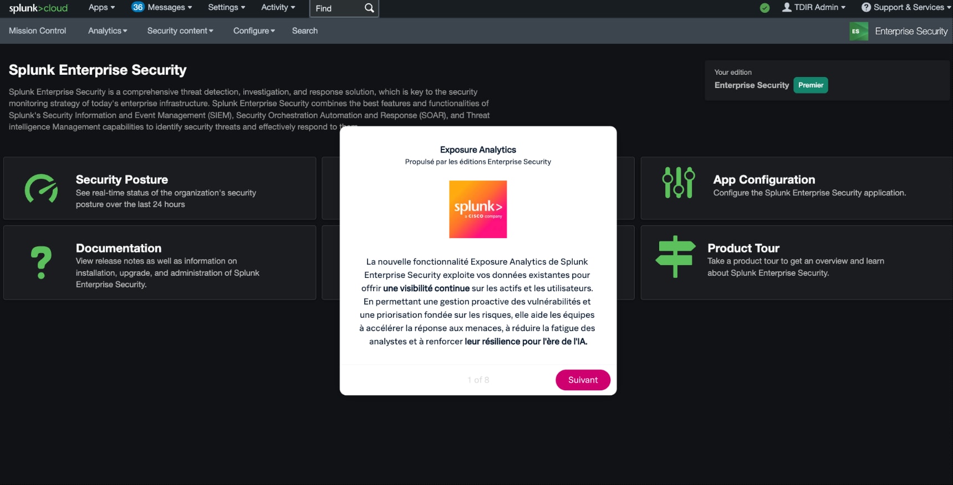Click the 'Your edition' label
The width and height of the screenshot is (953, 485).
click(x=733, y=72)
